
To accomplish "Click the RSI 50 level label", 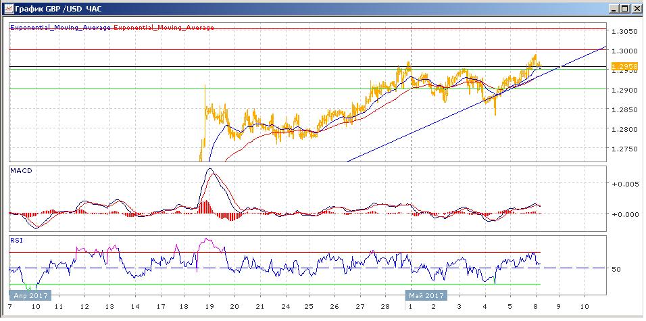I will coord(617,269).
